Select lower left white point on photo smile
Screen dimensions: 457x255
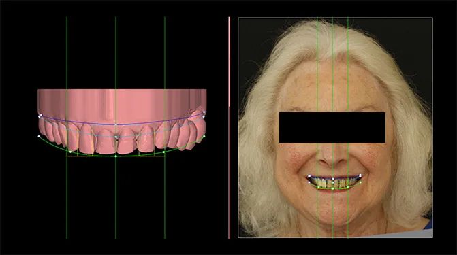point(309,182)
